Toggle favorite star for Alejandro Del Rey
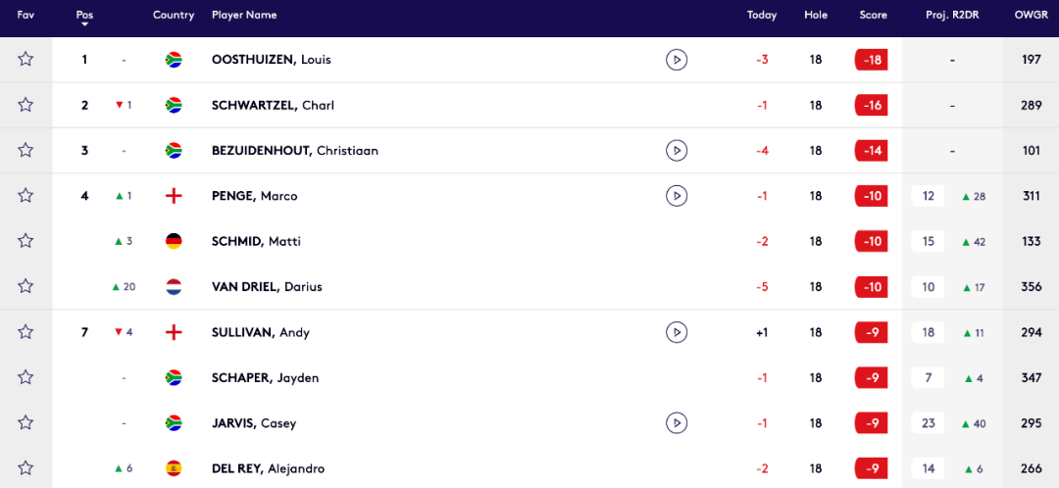This screenshot has height=488, width=1059. pos(25,468)
